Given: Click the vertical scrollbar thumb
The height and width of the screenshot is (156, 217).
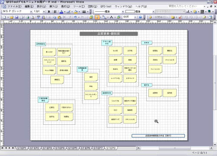Looking at the screenshot, I should pyautogui.click(x=215, y=82).
